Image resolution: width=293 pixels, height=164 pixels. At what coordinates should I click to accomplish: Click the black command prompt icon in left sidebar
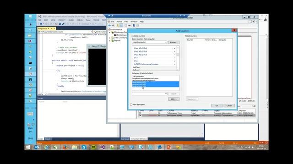coord(30,63)
